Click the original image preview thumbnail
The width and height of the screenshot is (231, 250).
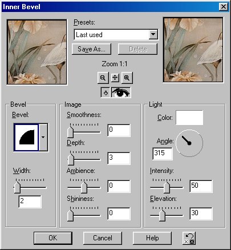pyautogui.click(x=37, y=52)
